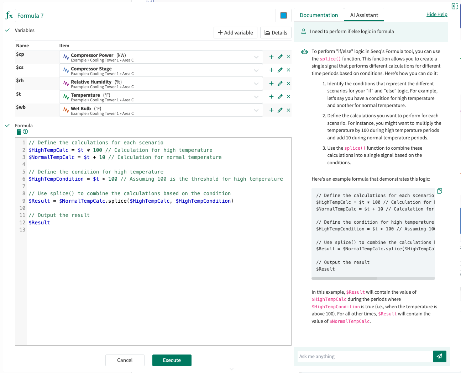Remove the Wet Bulb variable using the X icon
Image resolution: width=461 pixels, height=373 pixels.
288,110
